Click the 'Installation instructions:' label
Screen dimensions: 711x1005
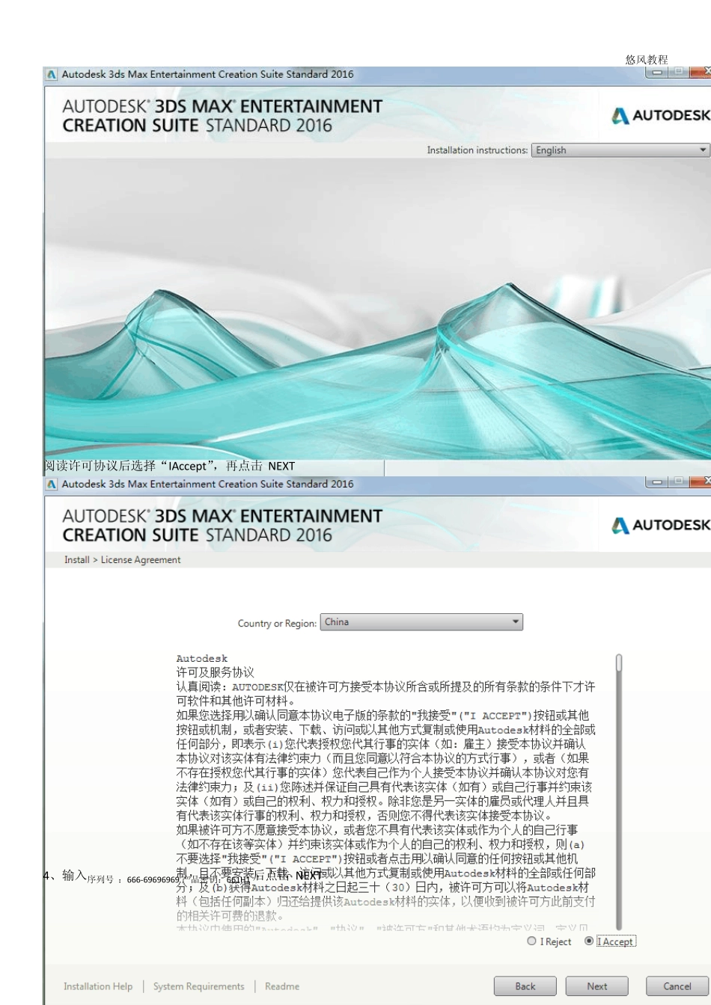tap(477, 150)
